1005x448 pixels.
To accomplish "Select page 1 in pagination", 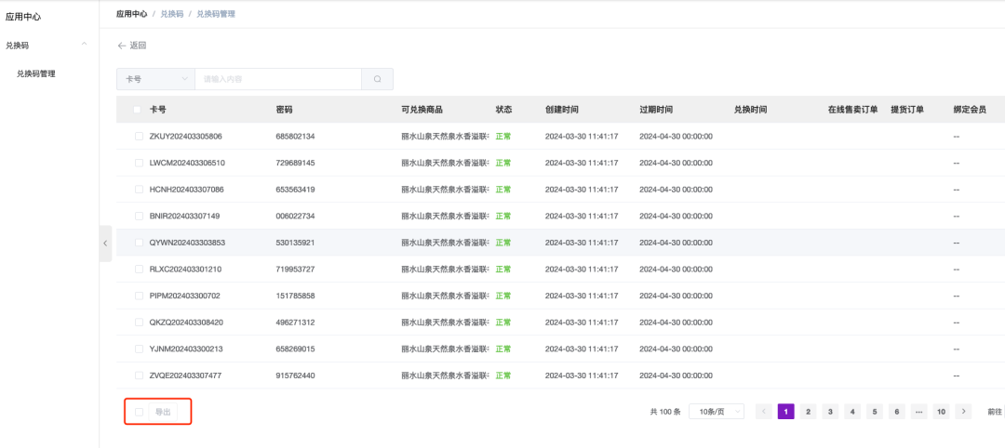I will 785,412.
